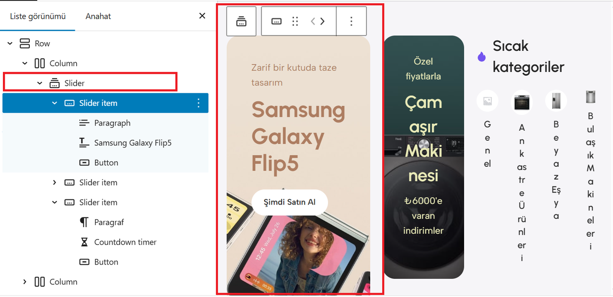
Task: Click the purple flame icon beside Sıcak kategoriler
Action: tap(482, 57)
